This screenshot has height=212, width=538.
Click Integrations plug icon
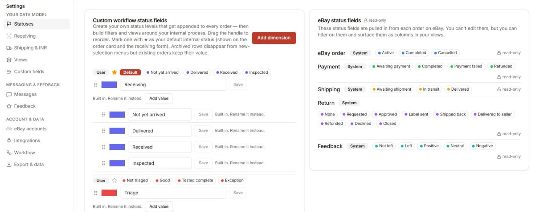9,140
